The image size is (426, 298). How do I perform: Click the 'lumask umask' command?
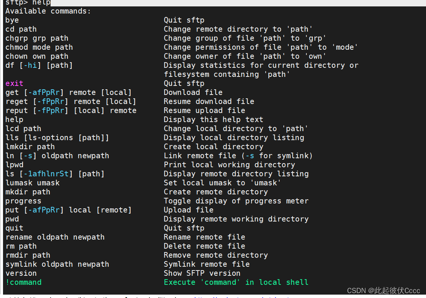coord(32,183)
